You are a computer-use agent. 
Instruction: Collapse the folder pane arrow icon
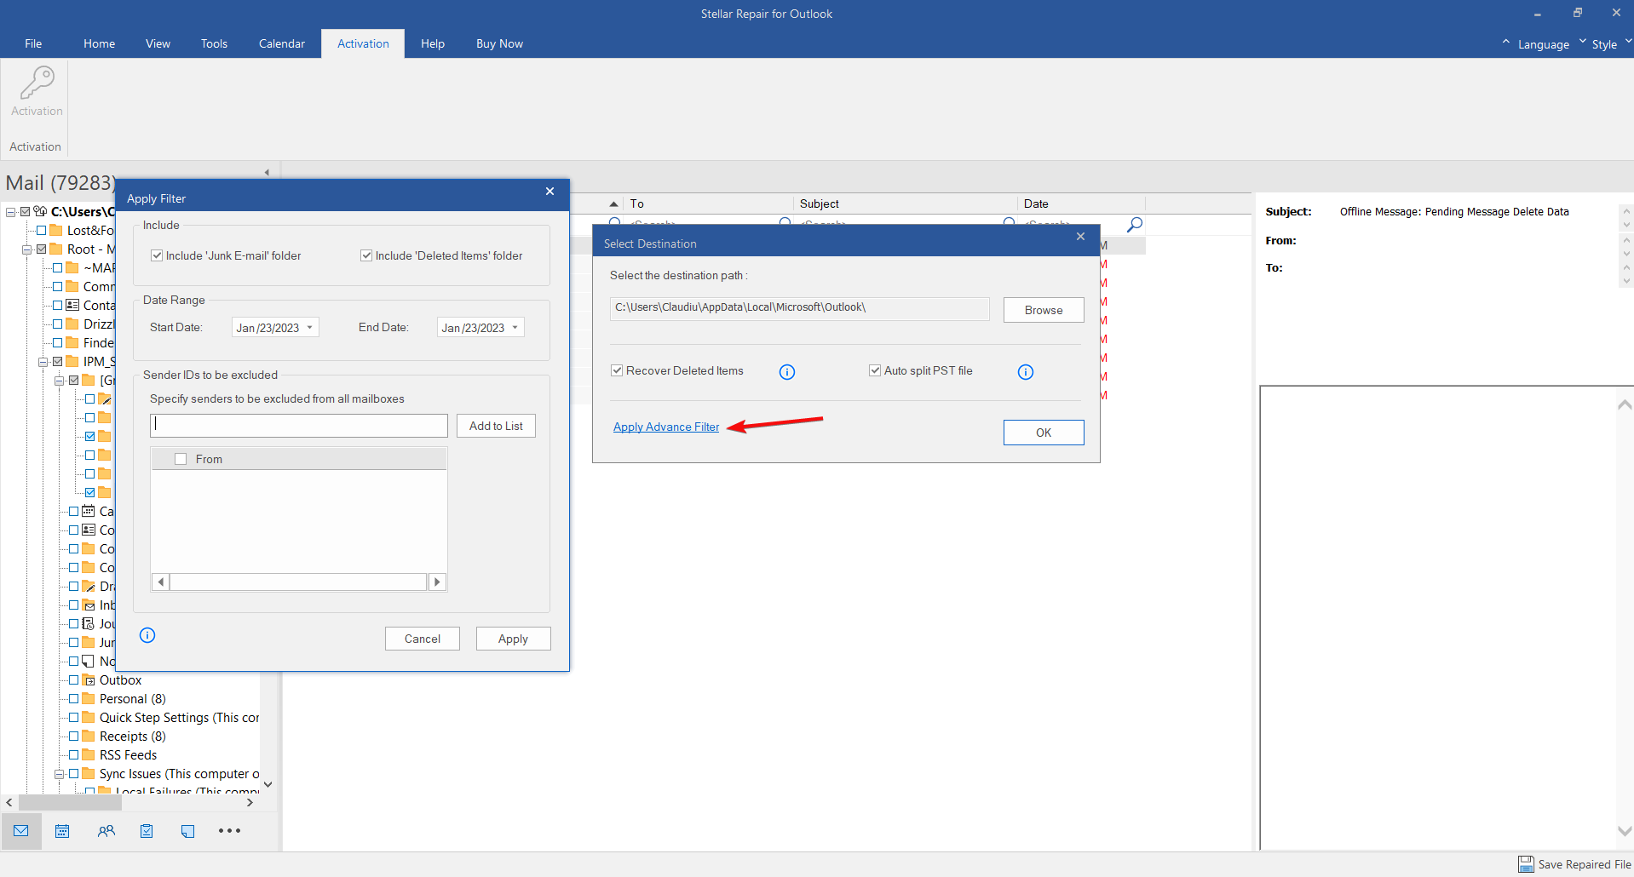point(267,173)
